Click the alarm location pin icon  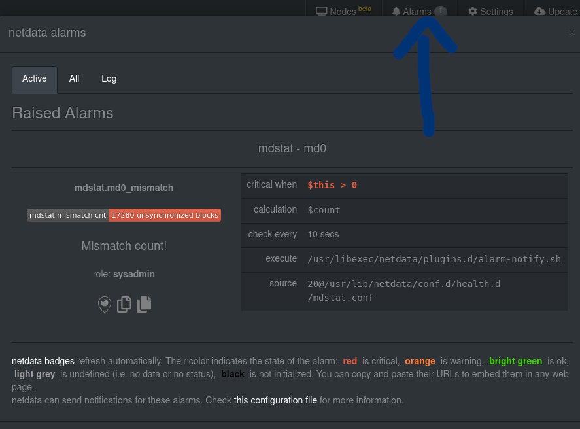tap(105, 304)
